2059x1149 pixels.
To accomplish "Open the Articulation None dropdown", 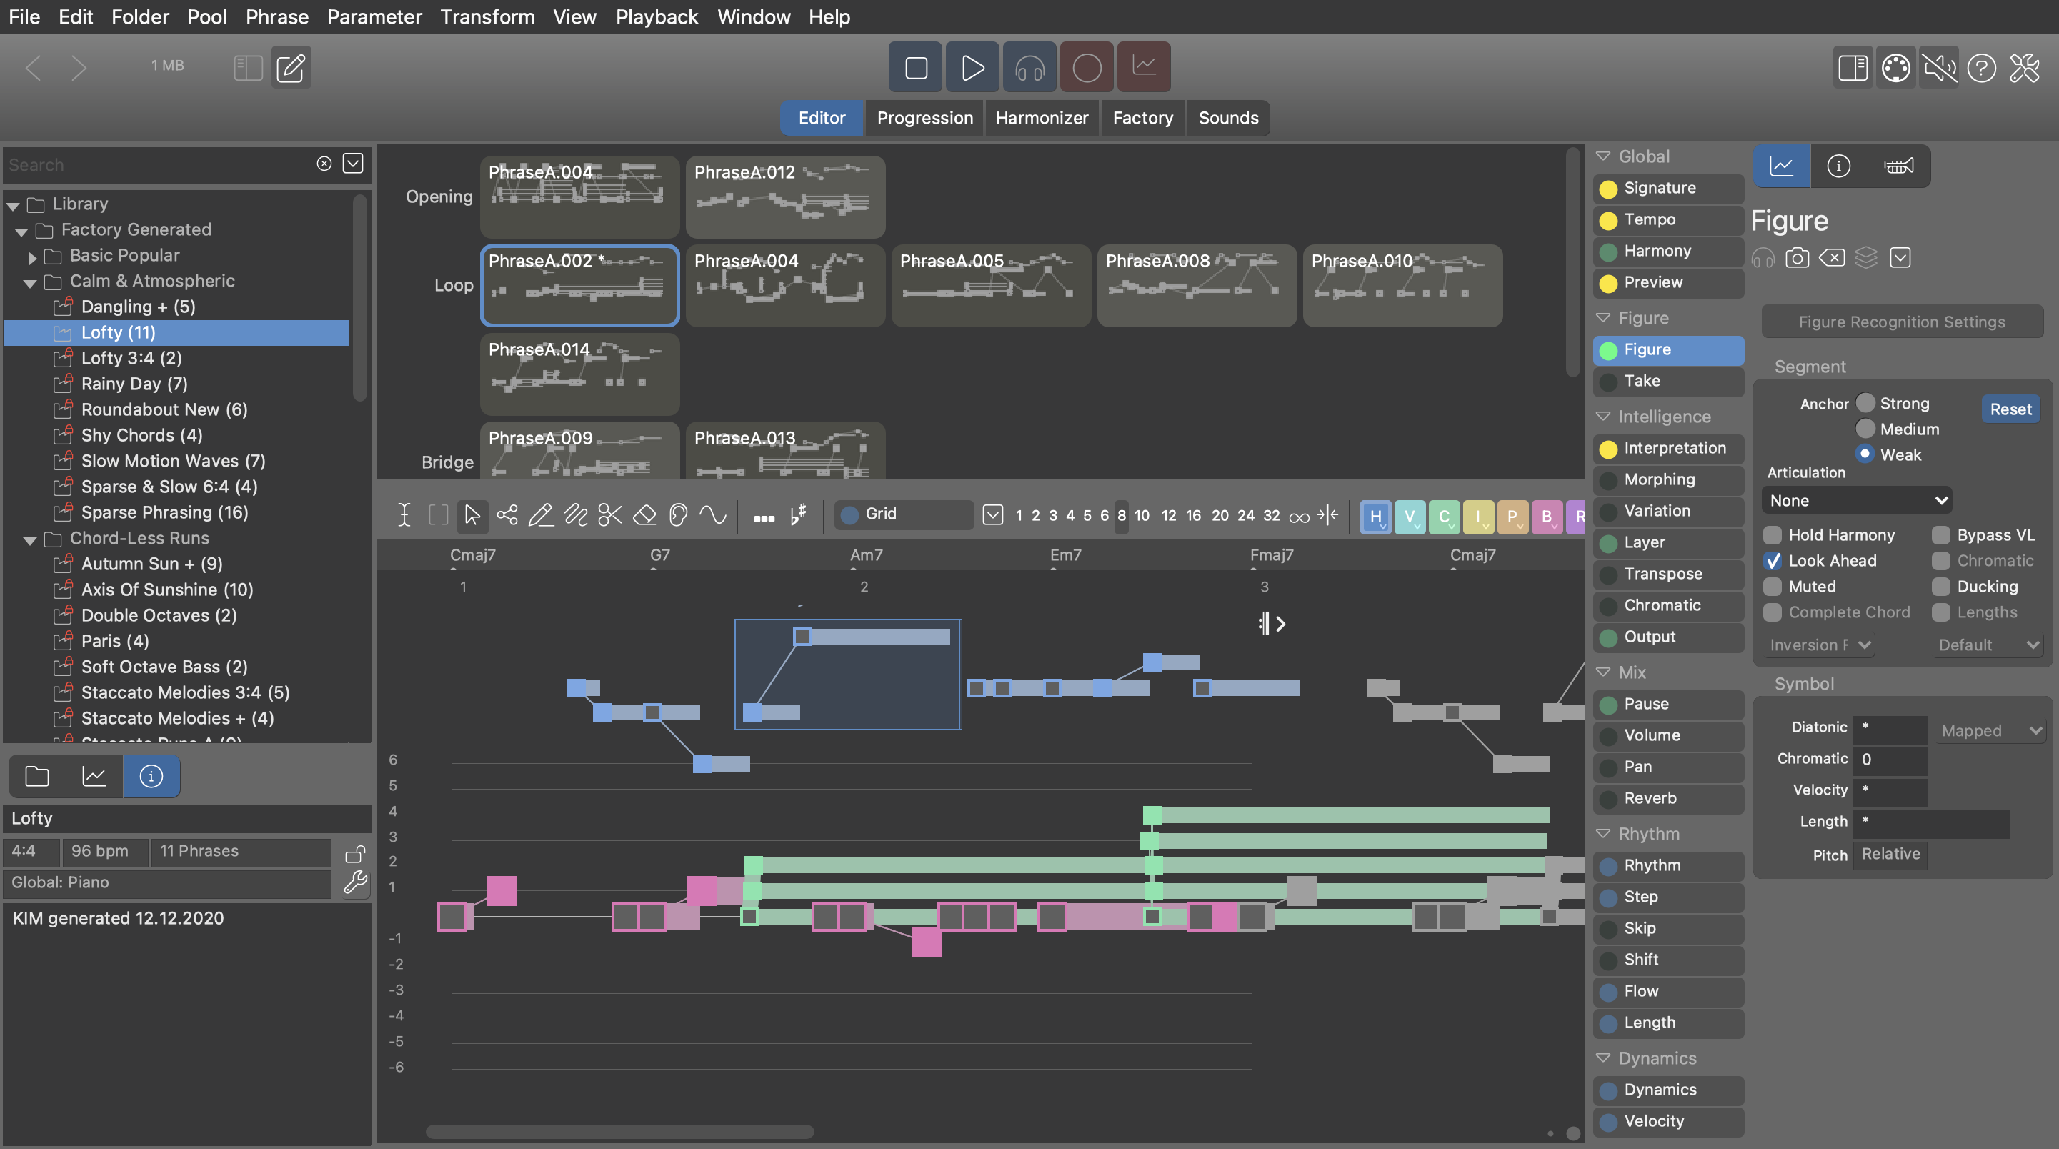I will point(1856,500).
